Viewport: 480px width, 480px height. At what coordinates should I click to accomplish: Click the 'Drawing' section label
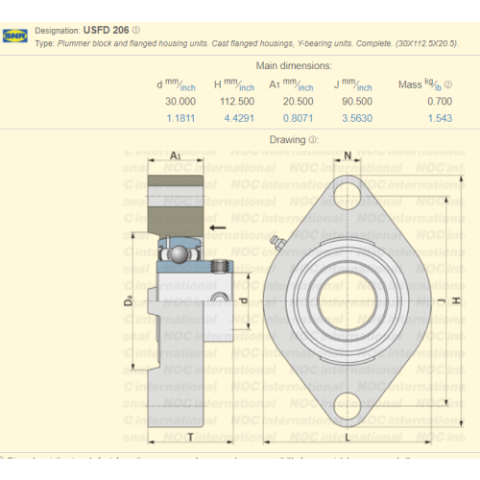288,140
